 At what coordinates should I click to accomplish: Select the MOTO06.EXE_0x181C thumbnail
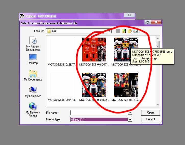tap(126, 85)
